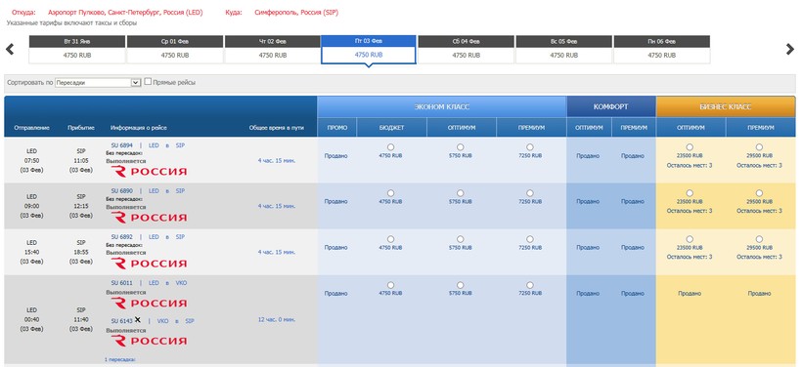Click the Rossiya logo for flight SU 6894
This screenshot has width=802, height=367.
(149, 172)
